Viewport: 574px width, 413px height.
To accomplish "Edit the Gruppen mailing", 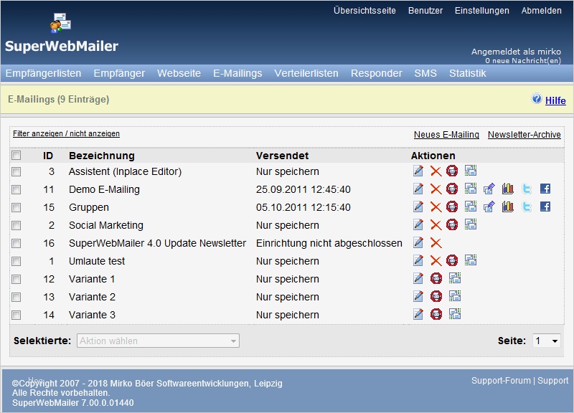I will (418, 206).
